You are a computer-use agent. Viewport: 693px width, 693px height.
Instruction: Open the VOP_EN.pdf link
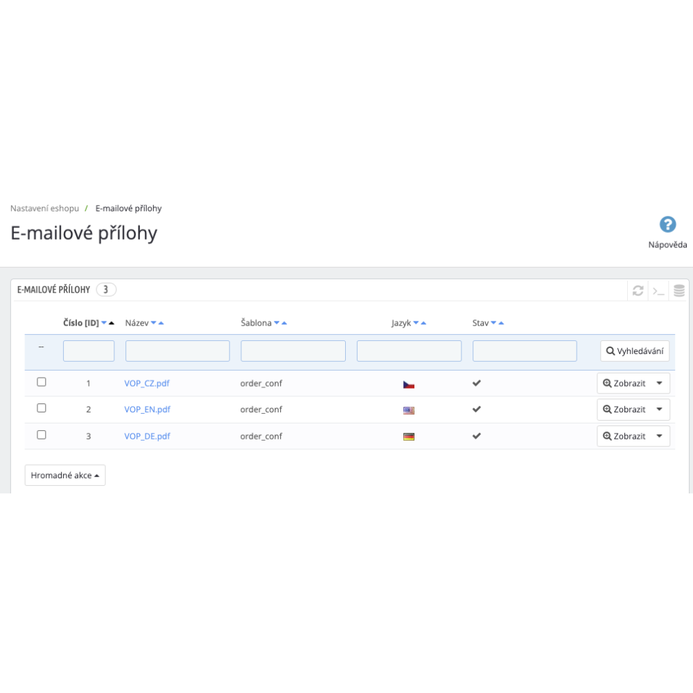point(147,410)
